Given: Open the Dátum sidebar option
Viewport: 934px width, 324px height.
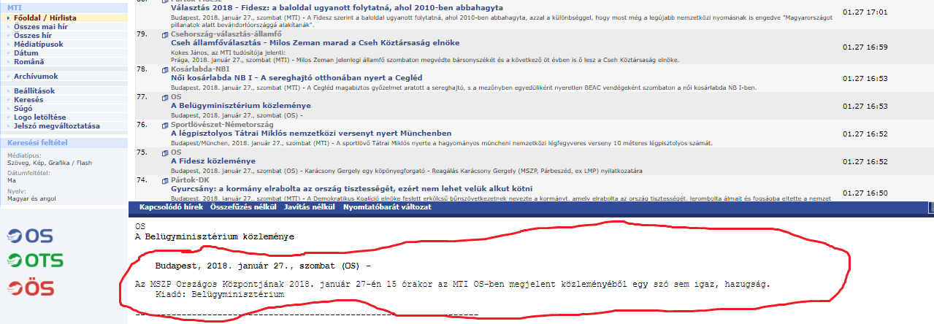Looking at the screenshot, I should point(27,53).
